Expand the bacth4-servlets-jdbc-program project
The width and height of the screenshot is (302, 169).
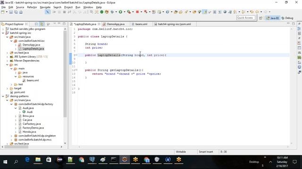tap(3, 29)
